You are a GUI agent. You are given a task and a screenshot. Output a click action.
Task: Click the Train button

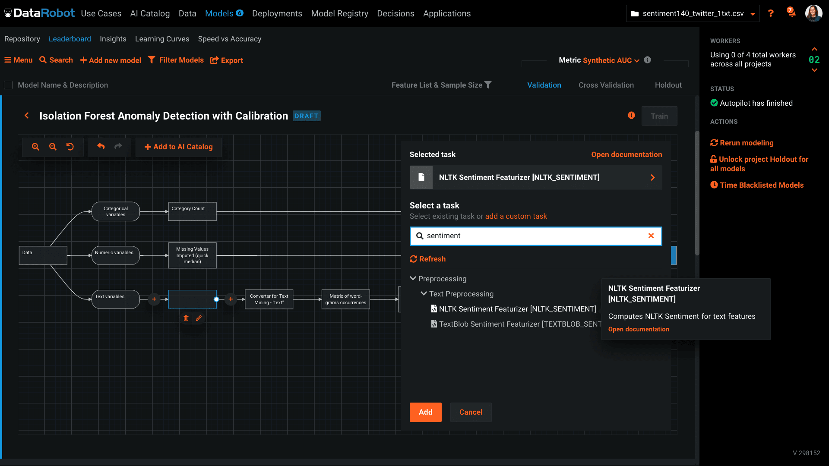tap(659, 116)
